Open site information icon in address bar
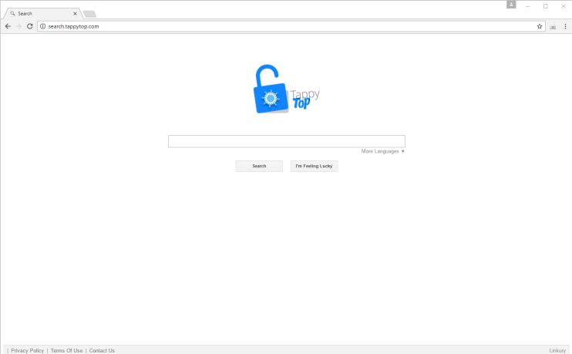 point(42,26)
